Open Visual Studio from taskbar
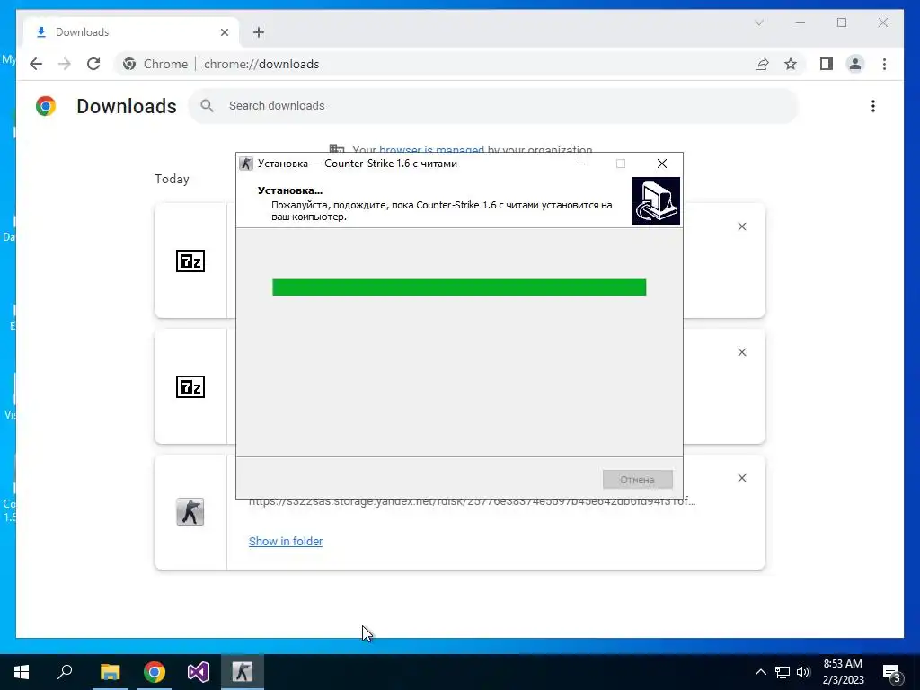The image size is (920, 690). tap(199, 672)
